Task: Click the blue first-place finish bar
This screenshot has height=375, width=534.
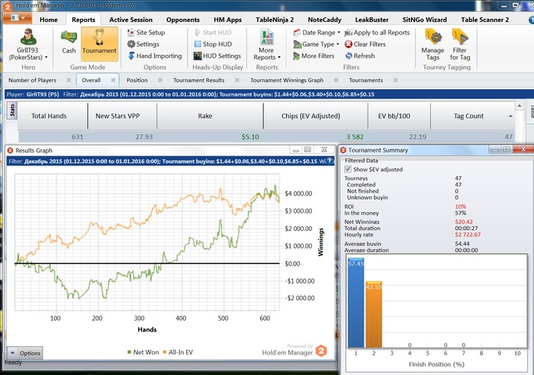Action: pyautogui.click(x=356, y=303)
